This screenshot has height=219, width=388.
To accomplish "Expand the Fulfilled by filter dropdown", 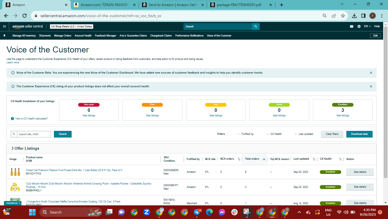I will click(246, 134).
